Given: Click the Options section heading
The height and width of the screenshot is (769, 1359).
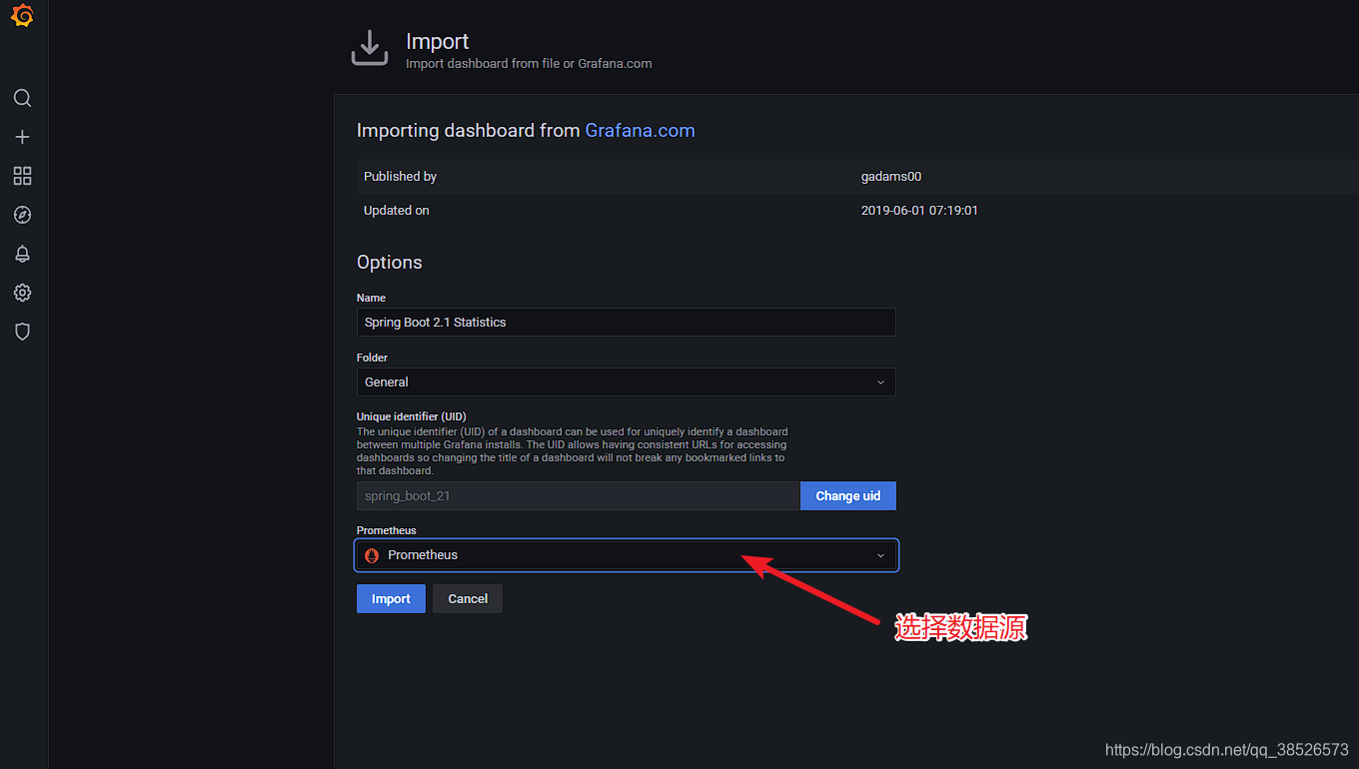Looking at the screenshot, I should tap(390, 263).
